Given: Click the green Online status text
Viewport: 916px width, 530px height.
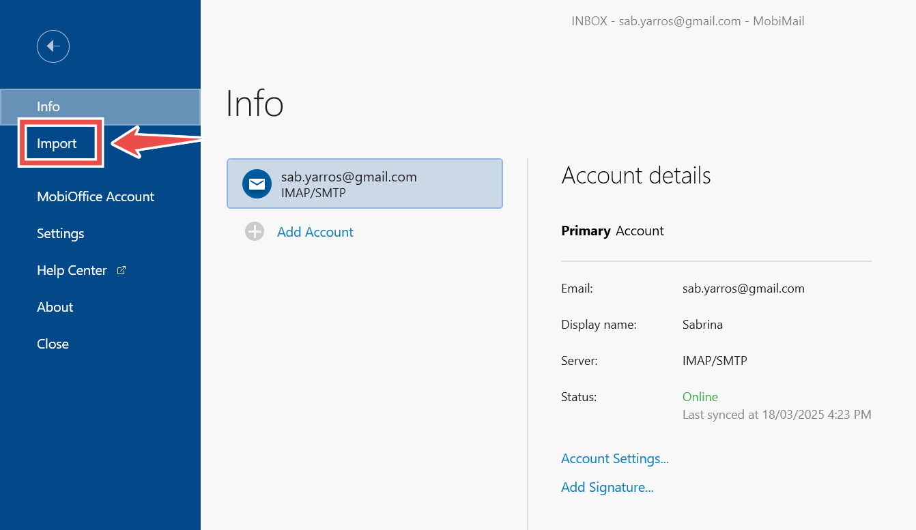Looking at the screenshot, I should tap(700, 397).
